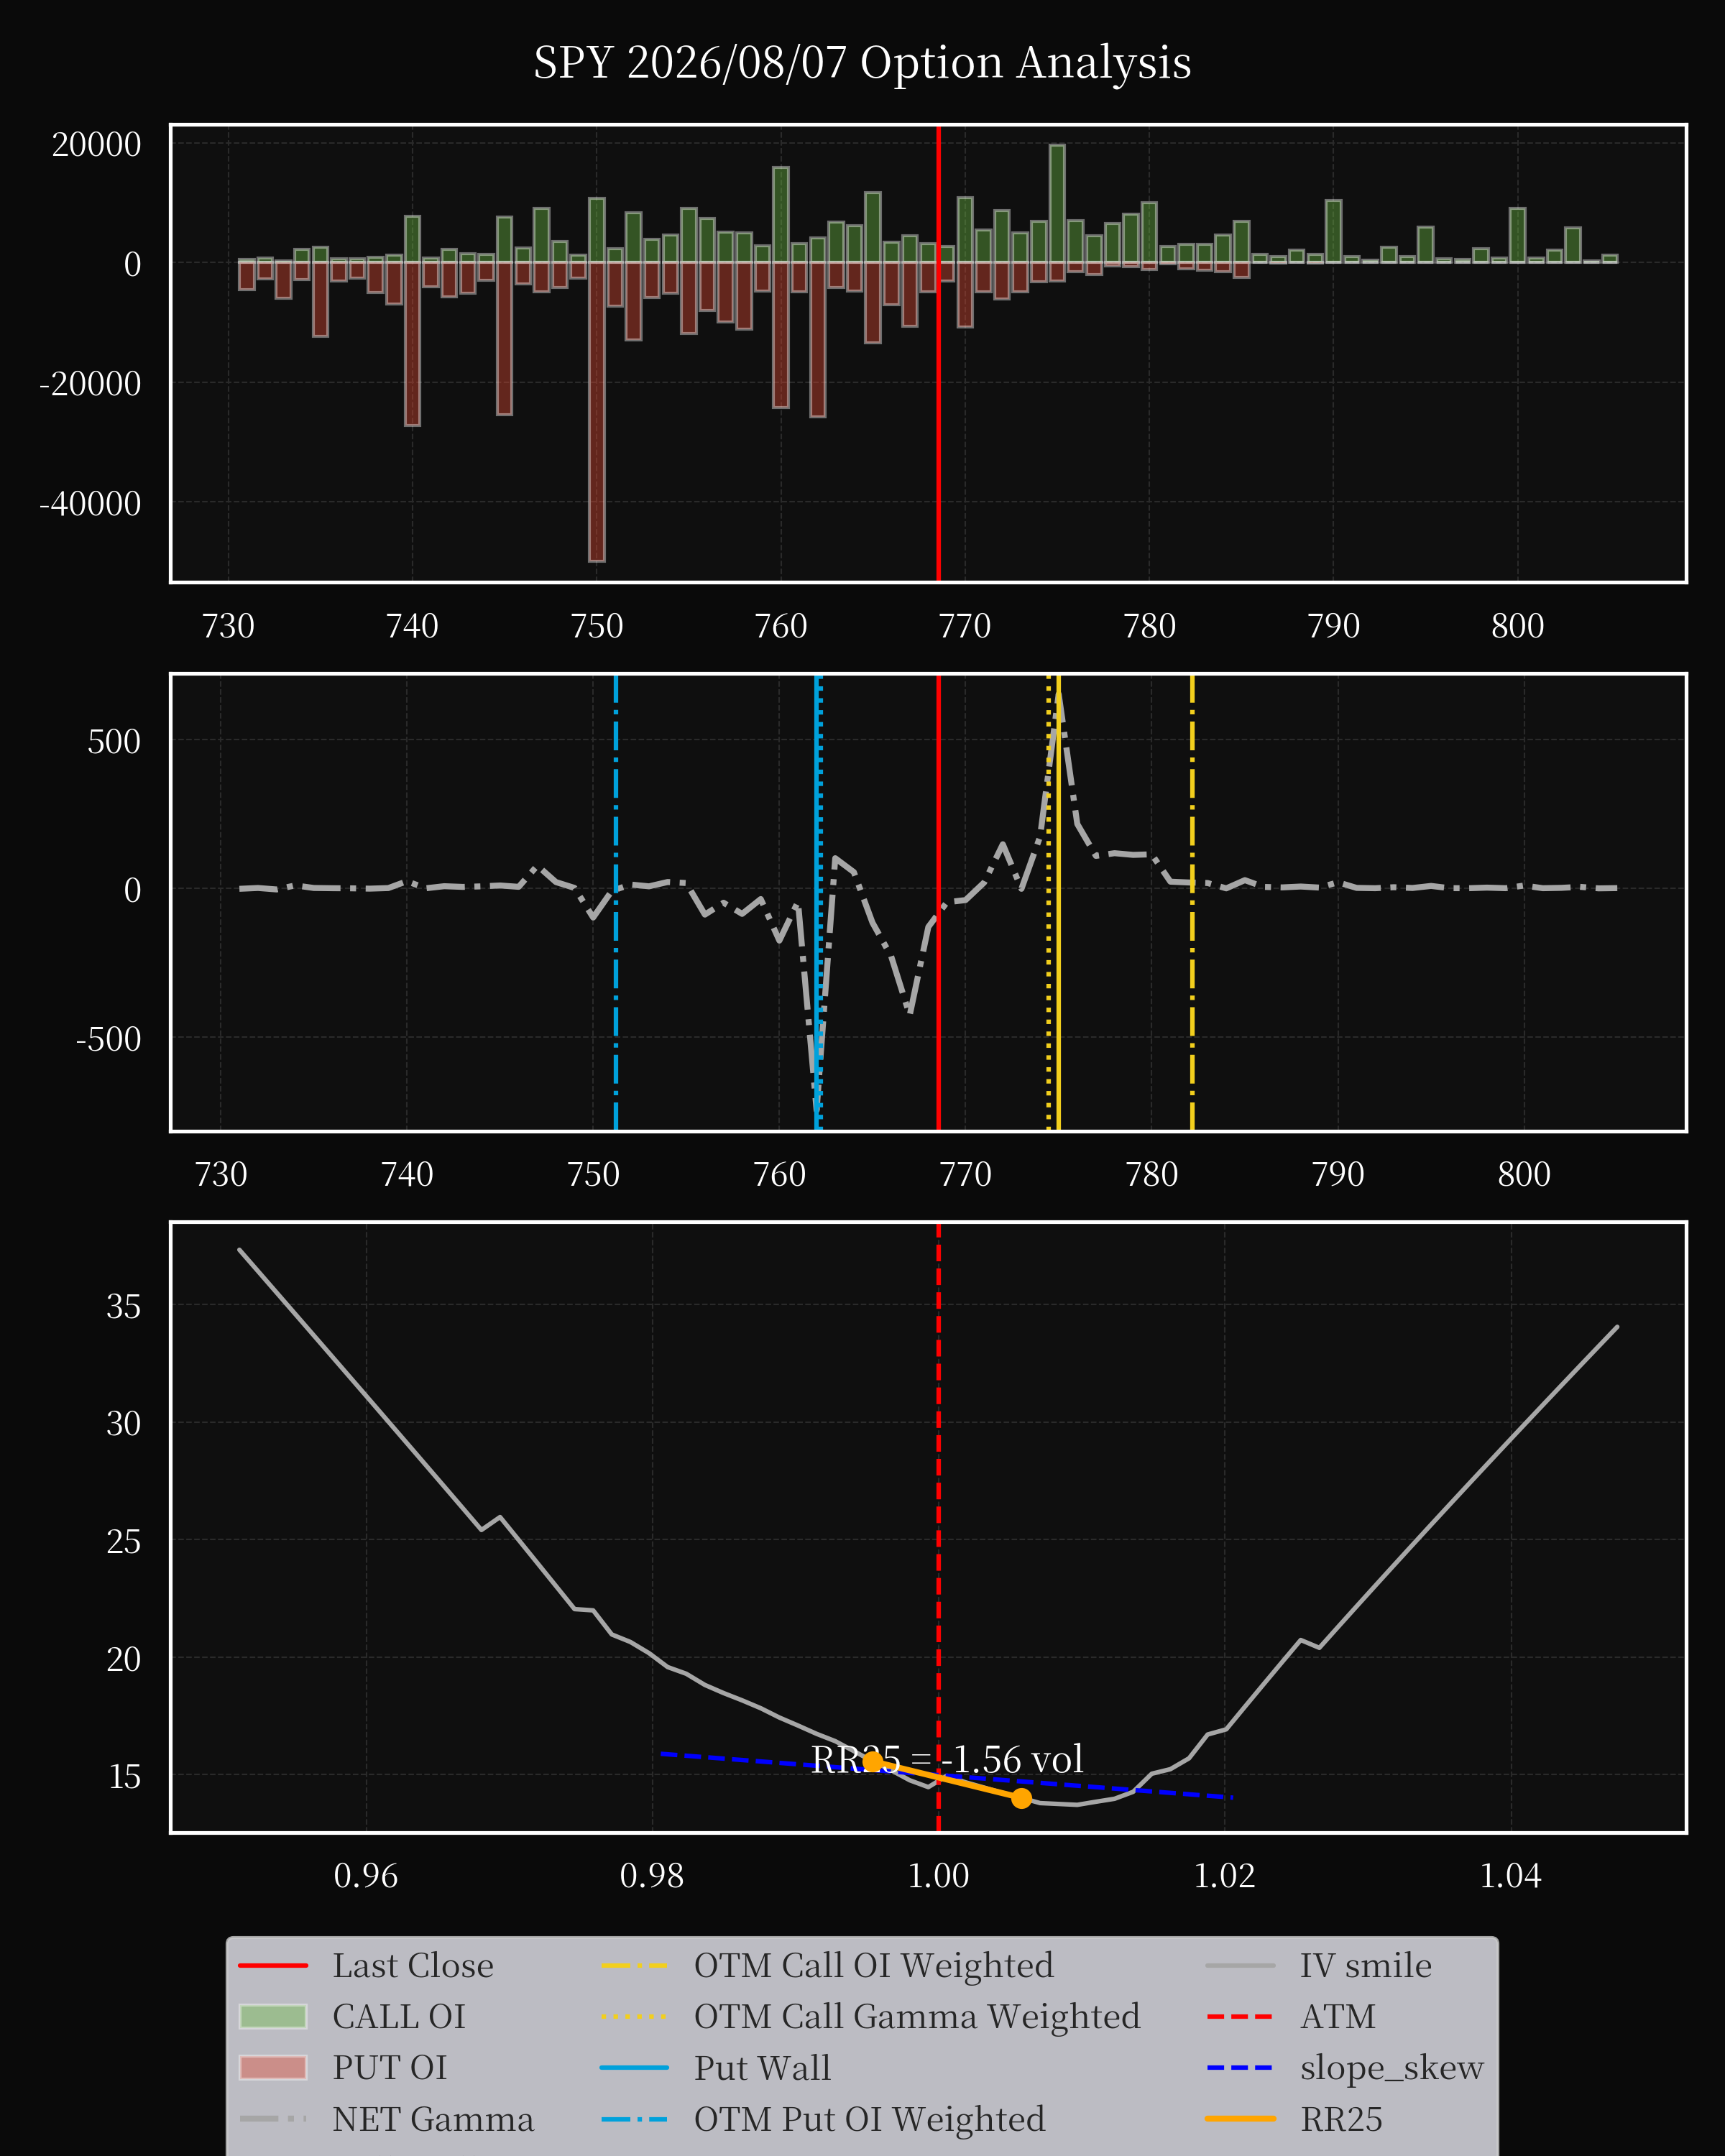Click the -40000 y-axis label on OI chart
This screenshot has width=1725, height=2156.
pos(90,503)
